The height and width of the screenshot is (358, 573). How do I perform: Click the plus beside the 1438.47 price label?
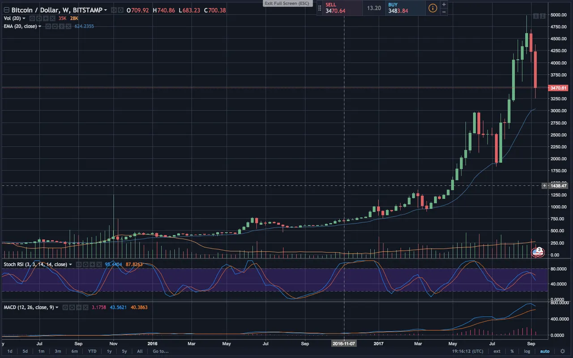coord(544,185)
